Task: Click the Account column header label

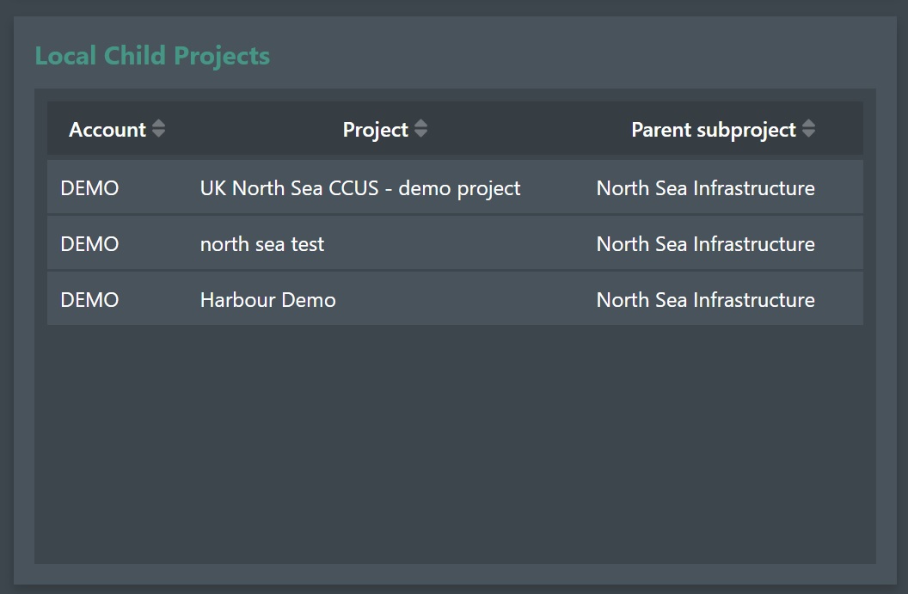Action: tap(107, 130)
